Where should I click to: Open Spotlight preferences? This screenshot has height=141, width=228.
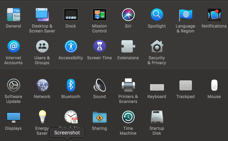[157, 15]
